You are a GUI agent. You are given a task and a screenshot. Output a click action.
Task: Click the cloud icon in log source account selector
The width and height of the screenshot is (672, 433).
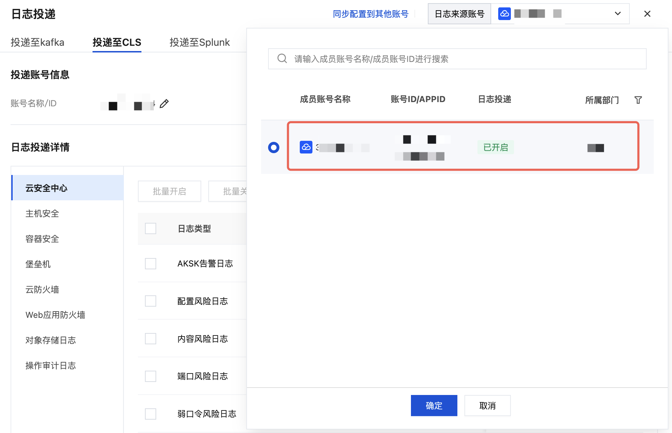[x=505, y=14]
